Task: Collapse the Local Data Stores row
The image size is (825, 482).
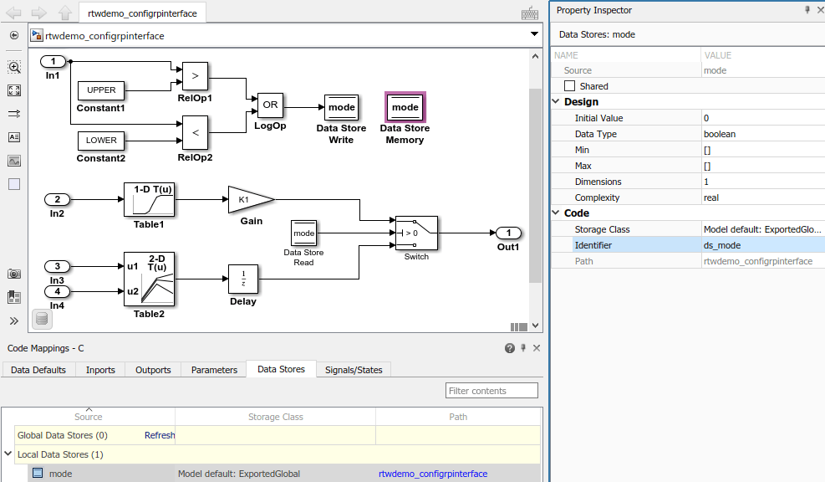Action: [8, 454]
